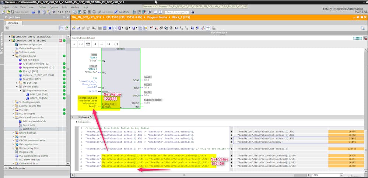368x178 pixels.
Task: Expand the Traces node
Action: 13,137
